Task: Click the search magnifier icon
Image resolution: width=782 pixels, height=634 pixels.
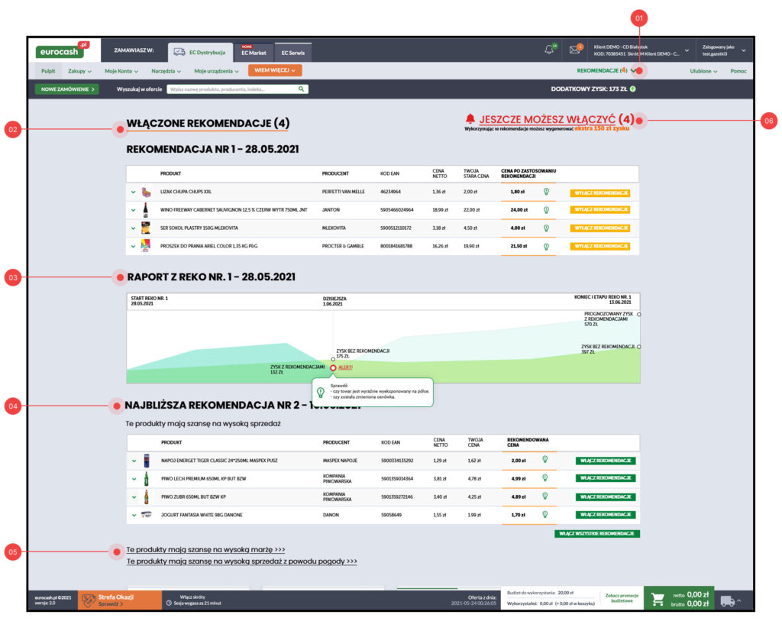Action: click(301, 89)
